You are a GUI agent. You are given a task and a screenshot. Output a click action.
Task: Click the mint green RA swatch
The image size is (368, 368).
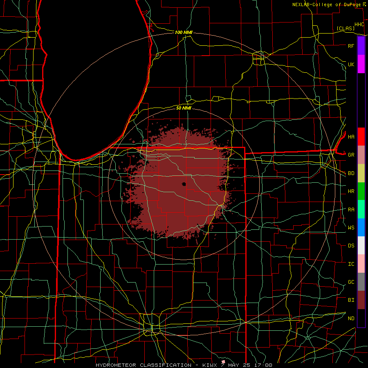click(x=361, y=209)
